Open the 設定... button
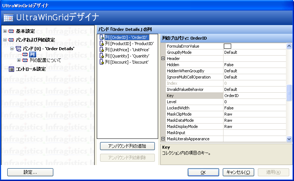294x181 pixels. point(30,172)
